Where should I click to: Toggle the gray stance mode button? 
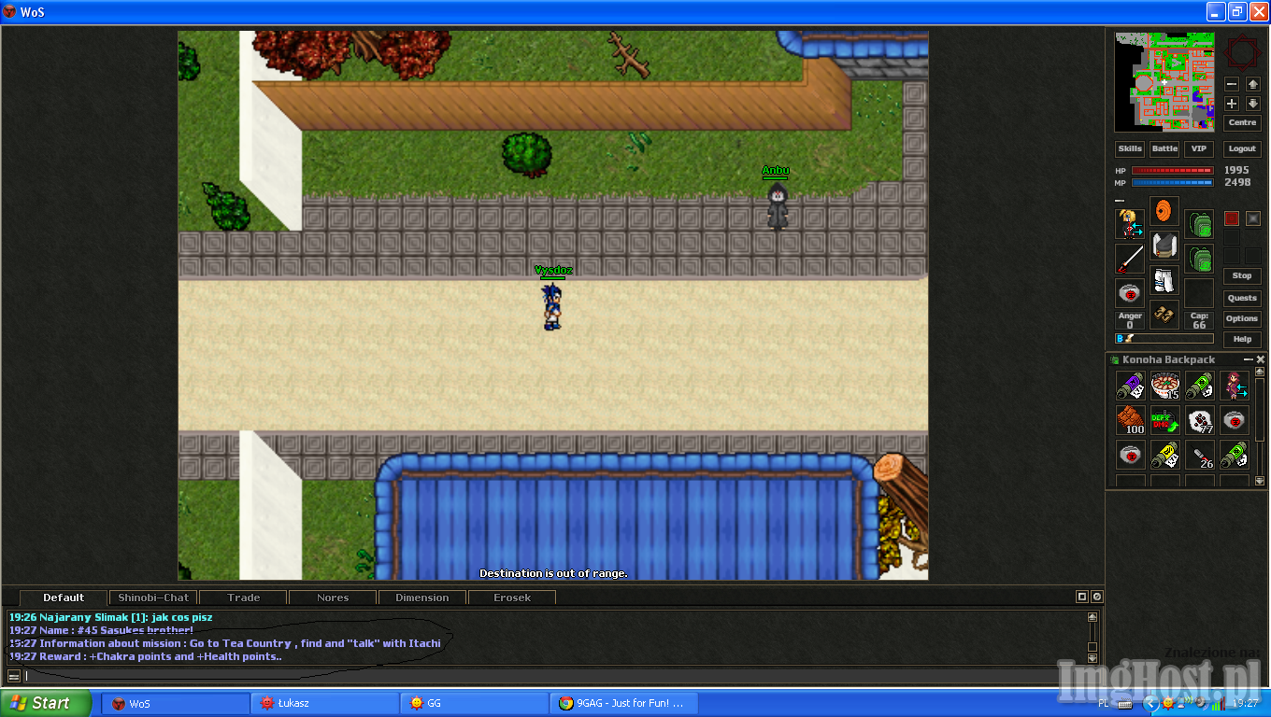point(1253,218)
